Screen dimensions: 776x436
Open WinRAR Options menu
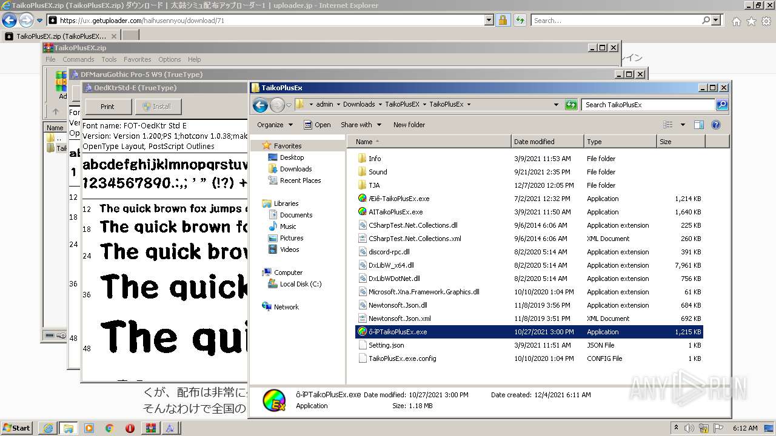pyautogui.click(x=170, y=59)
